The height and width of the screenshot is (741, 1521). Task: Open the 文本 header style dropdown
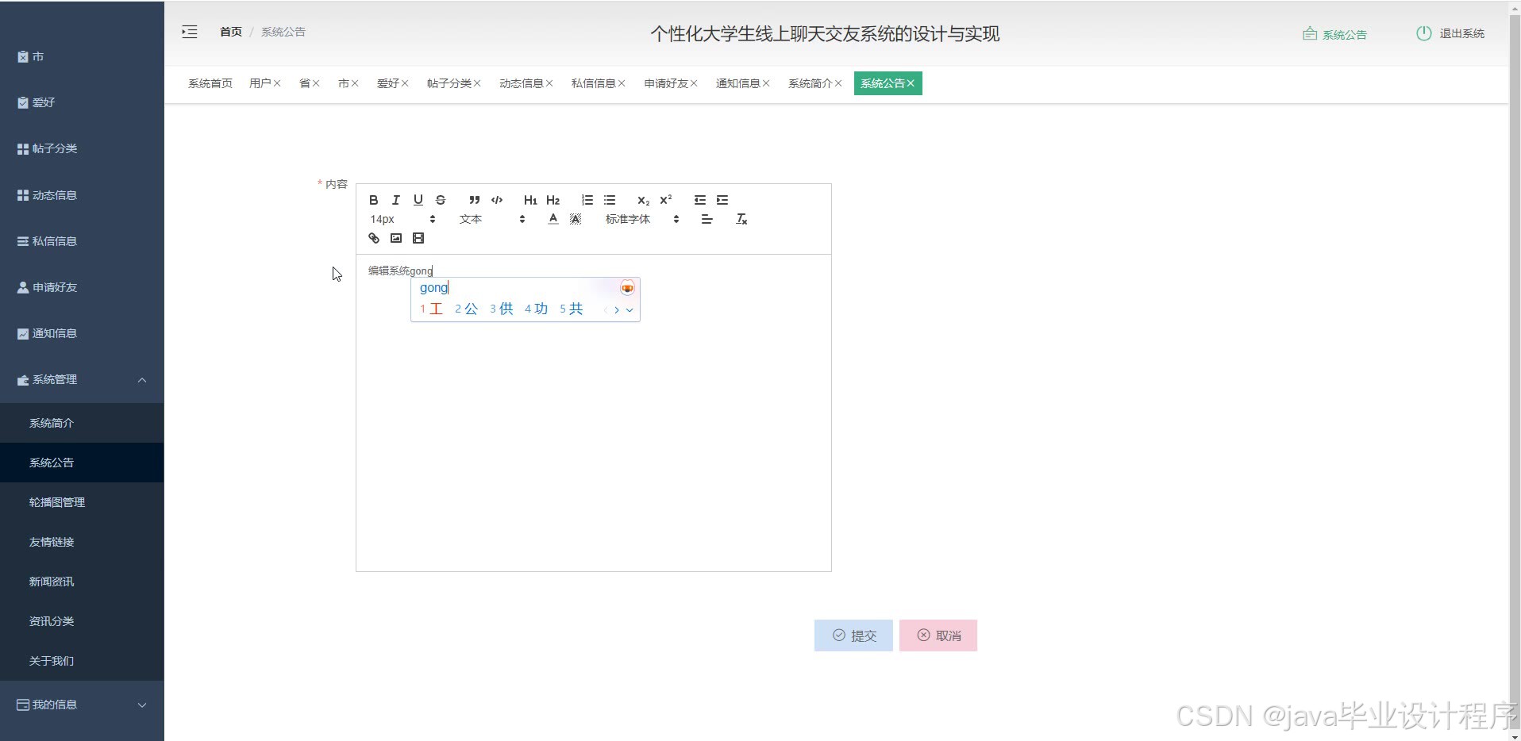492,219
